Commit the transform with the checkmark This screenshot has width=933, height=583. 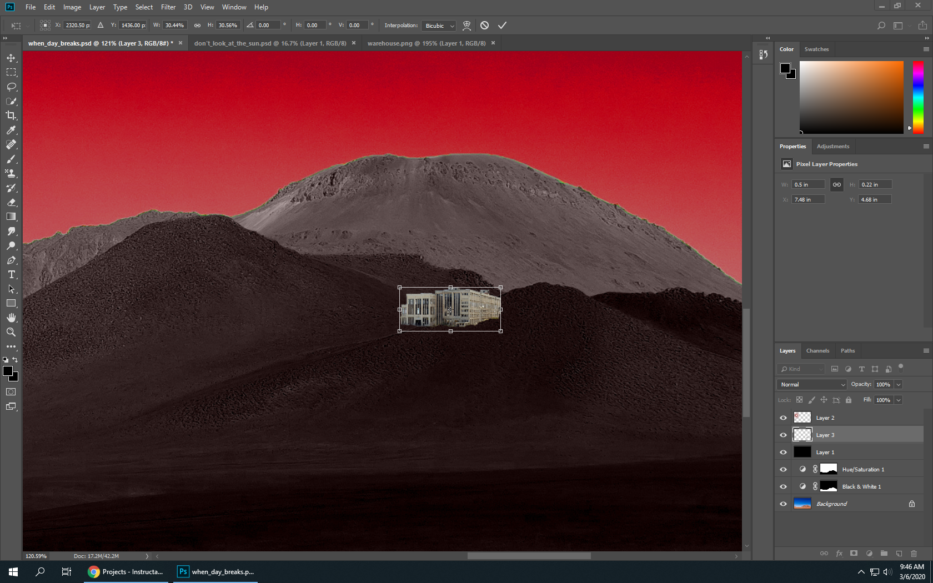click(x=502, y=26)
